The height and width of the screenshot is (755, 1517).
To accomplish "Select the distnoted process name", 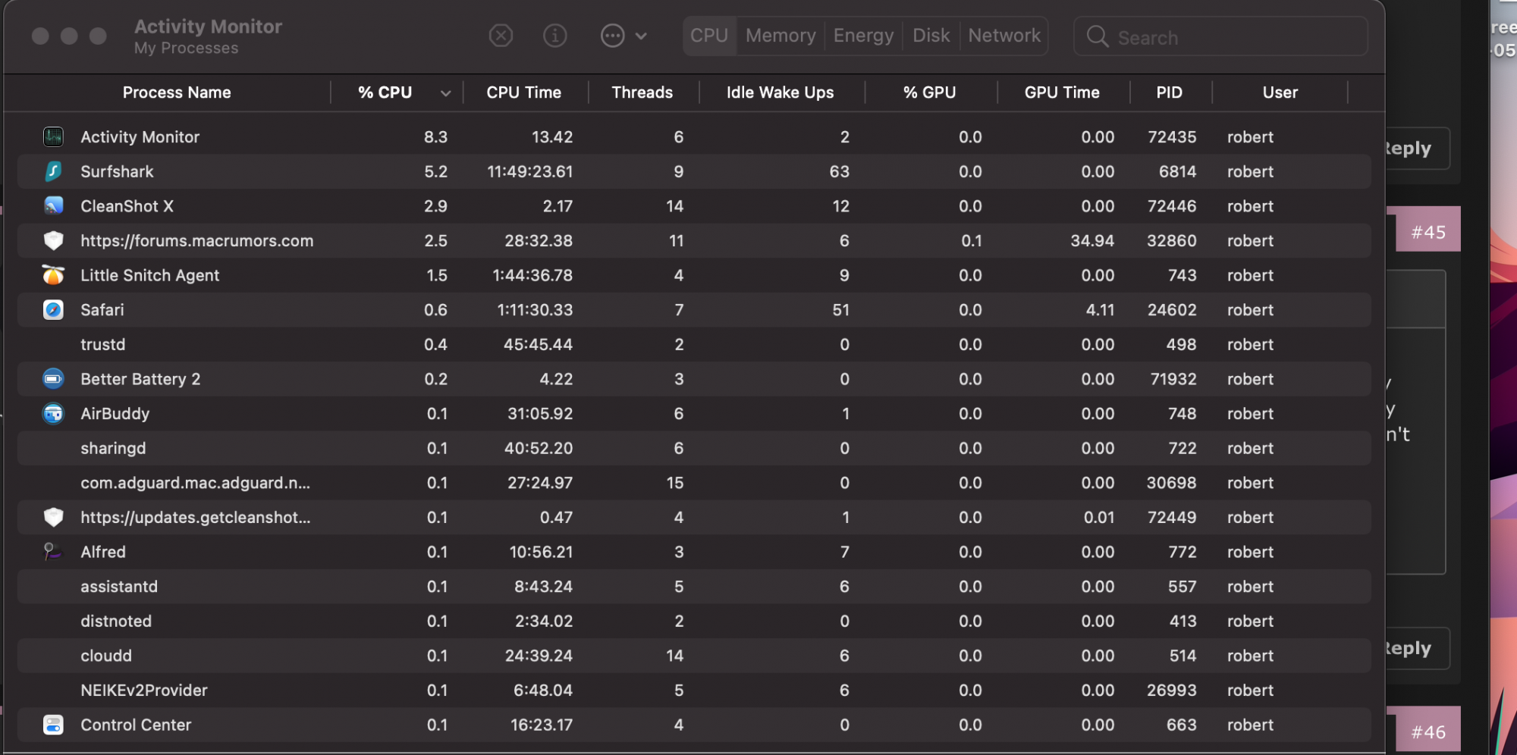I will [116, 622].
